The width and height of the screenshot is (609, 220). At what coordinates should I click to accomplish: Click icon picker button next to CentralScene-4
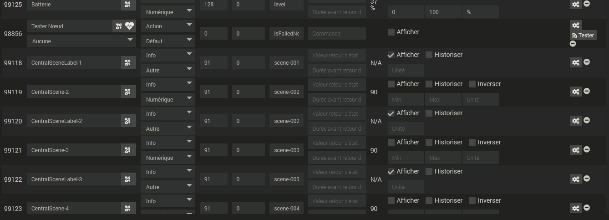(128, 209)
